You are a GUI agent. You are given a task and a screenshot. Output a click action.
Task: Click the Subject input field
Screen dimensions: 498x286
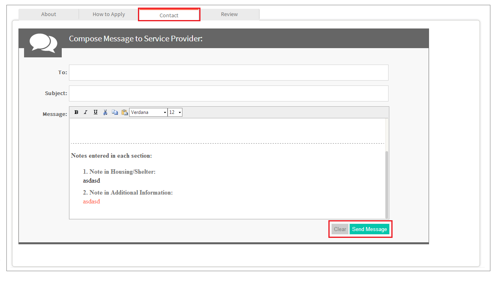point(229,93)
